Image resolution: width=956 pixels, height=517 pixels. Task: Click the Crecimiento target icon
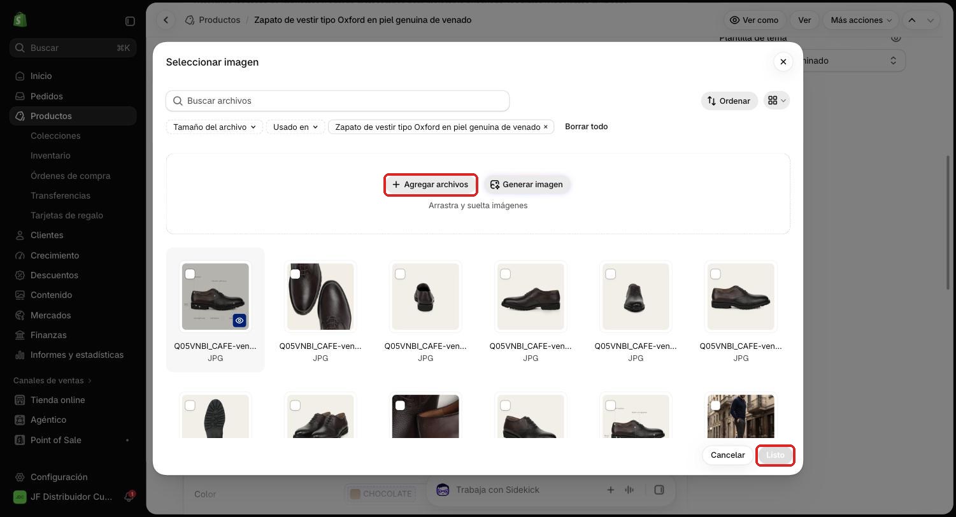(x=20, y=255)
